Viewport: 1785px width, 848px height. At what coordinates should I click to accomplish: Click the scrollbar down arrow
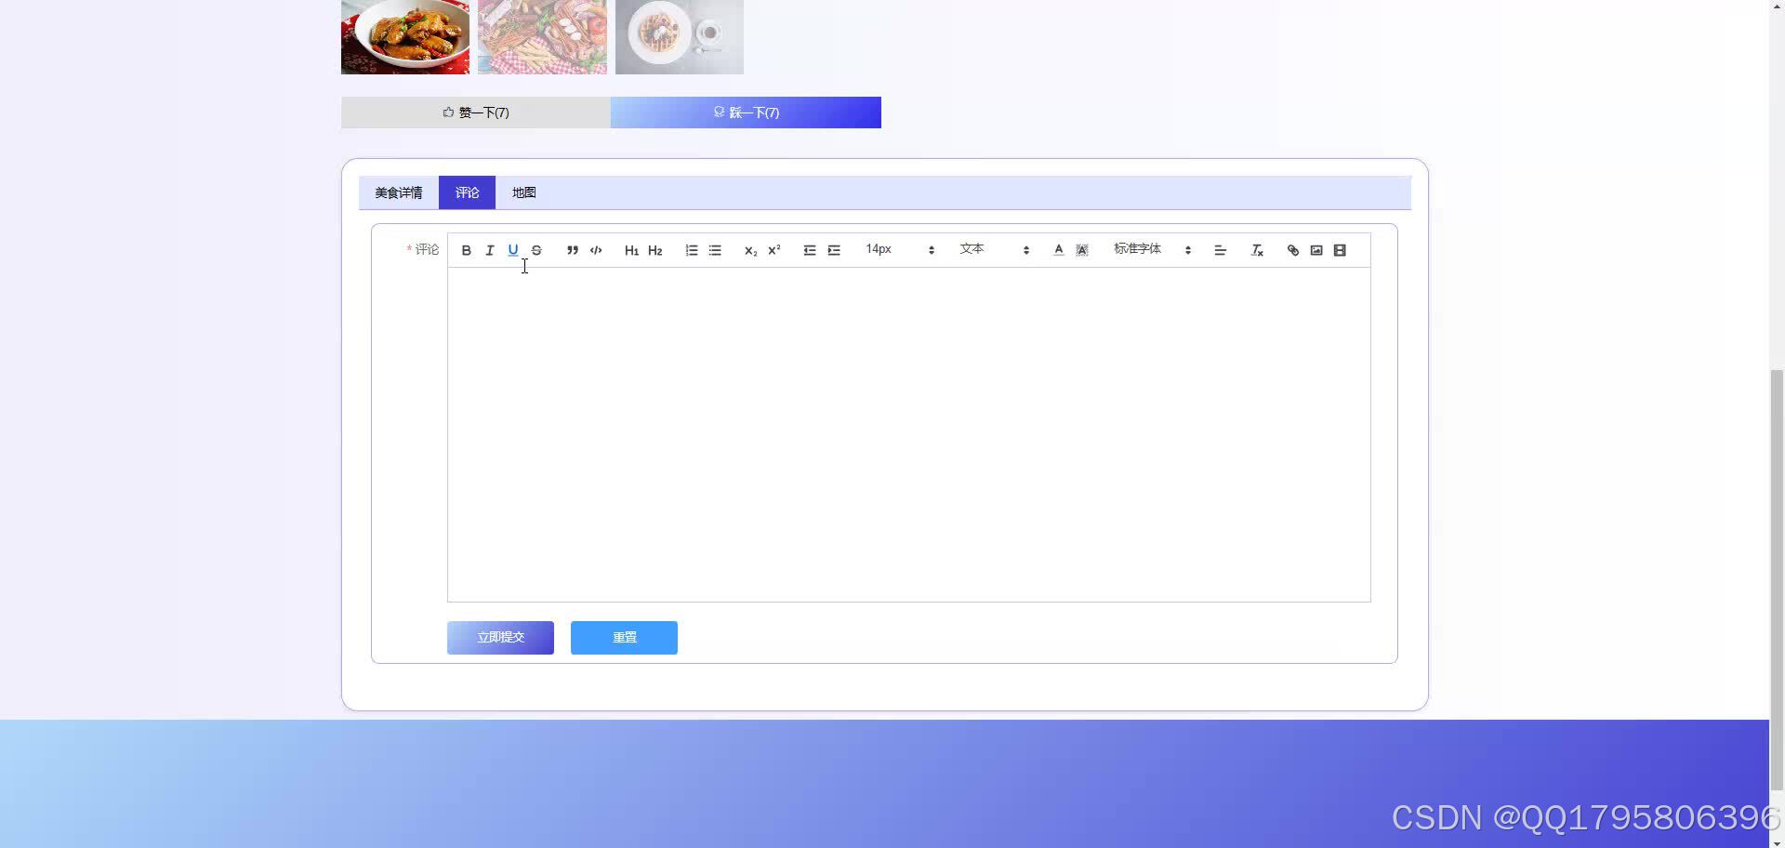1777,841
